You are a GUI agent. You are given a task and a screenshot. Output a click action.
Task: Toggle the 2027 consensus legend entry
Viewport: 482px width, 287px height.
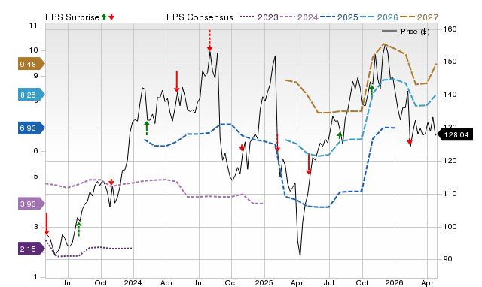tap(419, 17)
